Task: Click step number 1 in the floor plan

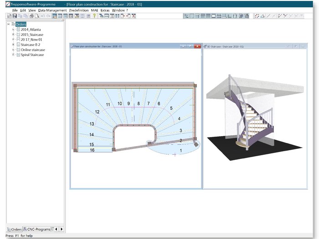Action: tap(180, 151)
